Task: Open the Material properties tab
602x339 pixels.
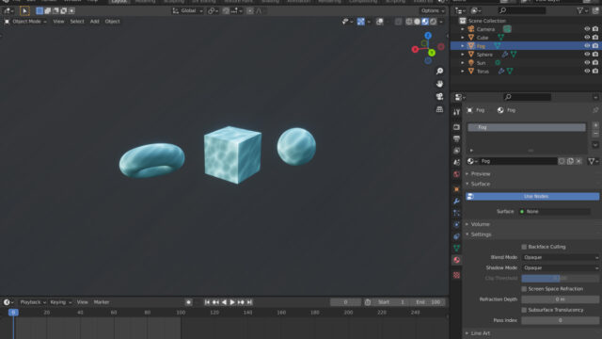Action: coord(456,260)
